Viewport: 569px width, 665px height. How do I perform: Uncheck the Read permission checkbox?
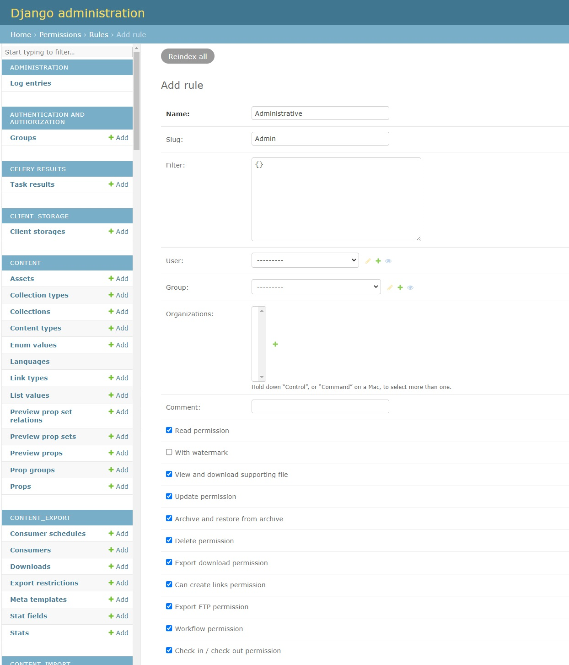(x=169, y=430)
